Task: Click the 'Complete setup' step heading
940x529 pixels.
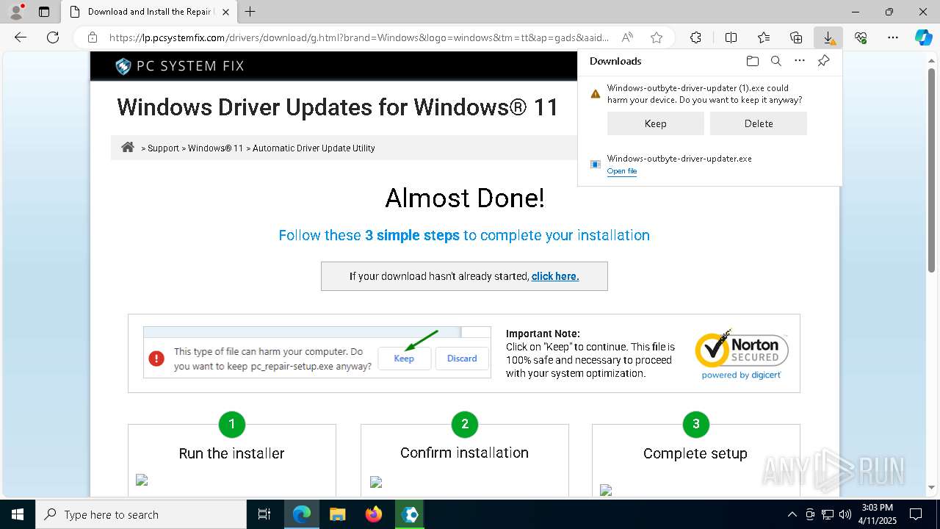Action: pos(695,453)
